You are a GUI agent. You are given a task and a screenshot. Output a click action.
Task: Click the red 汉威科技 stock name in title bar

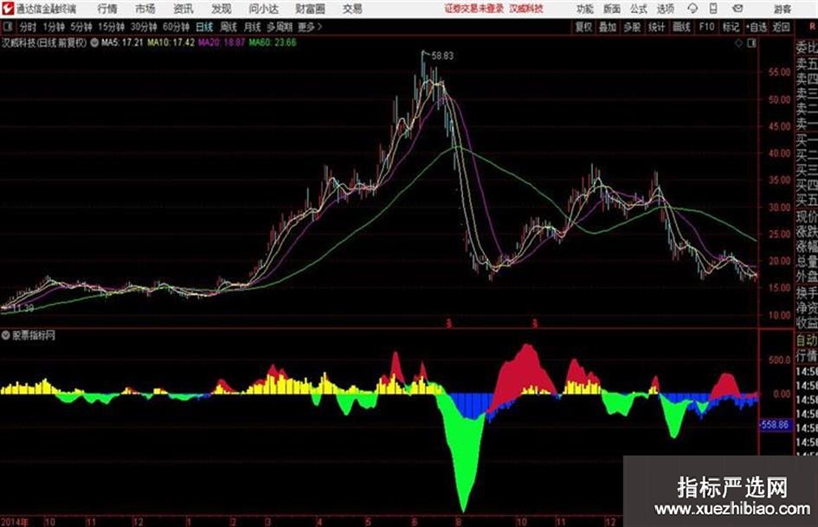point(526,9)
